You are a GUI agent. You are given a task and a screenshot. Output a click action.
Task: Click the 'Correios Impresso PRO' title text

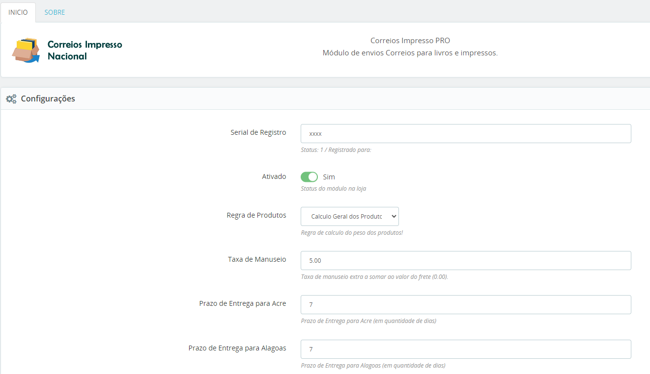click(410, 41)
